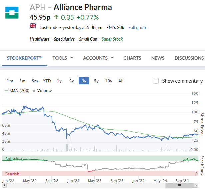Image resolution: width=205 pixels, height=189 pixels.
Task: Select the 1m chart range
Action: 10,81
